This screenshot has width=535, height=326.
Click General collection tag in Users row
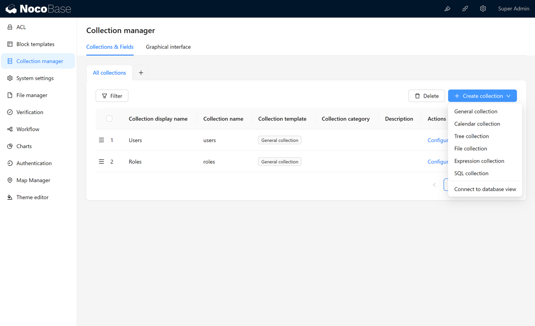click(x=280, y=140)
